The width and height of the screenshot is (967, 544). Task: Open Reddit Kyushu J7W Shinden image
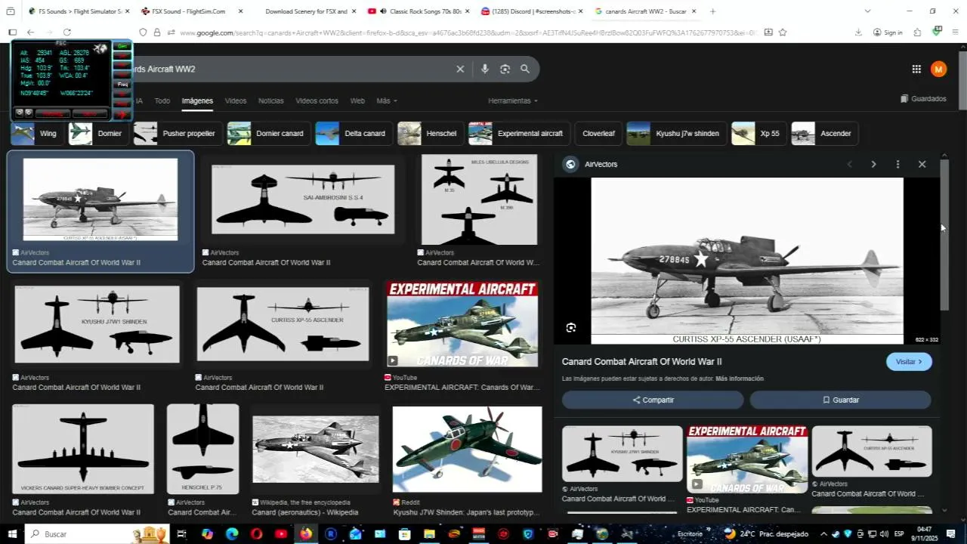pos(468,450)
